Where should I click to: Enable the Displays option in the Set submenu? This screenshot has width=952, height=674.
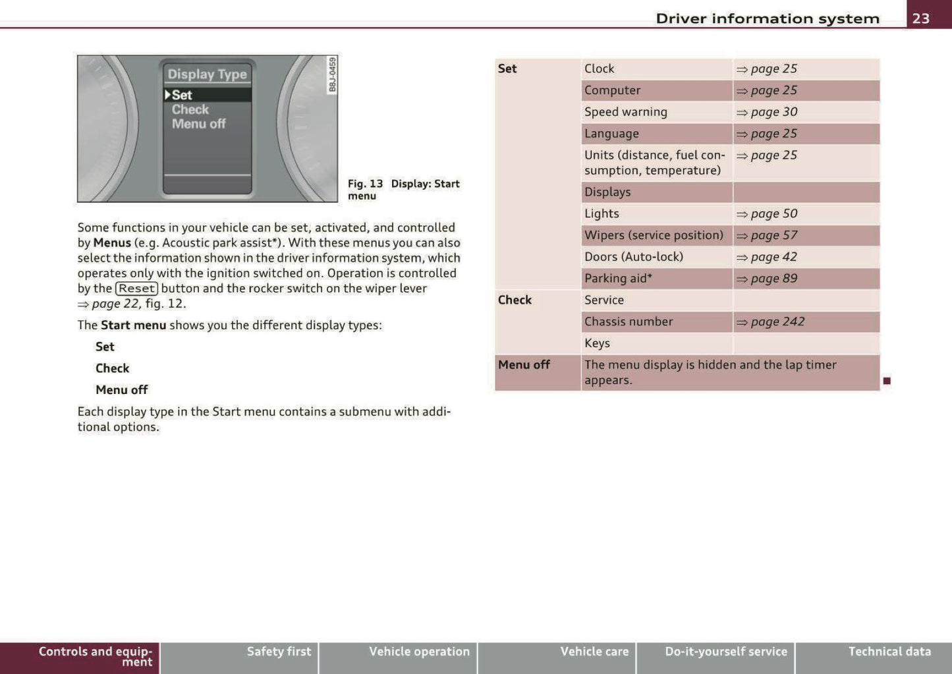pos(607,192)
